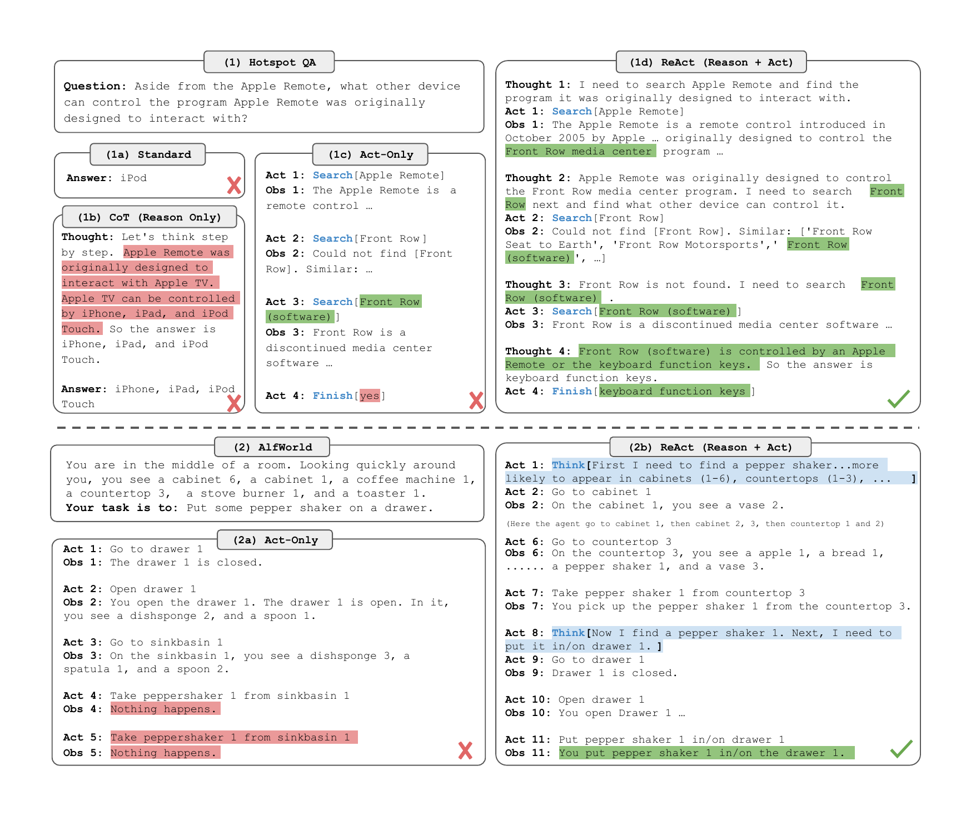Click the highlighted "Front Row media center" text

click(580, 151)
